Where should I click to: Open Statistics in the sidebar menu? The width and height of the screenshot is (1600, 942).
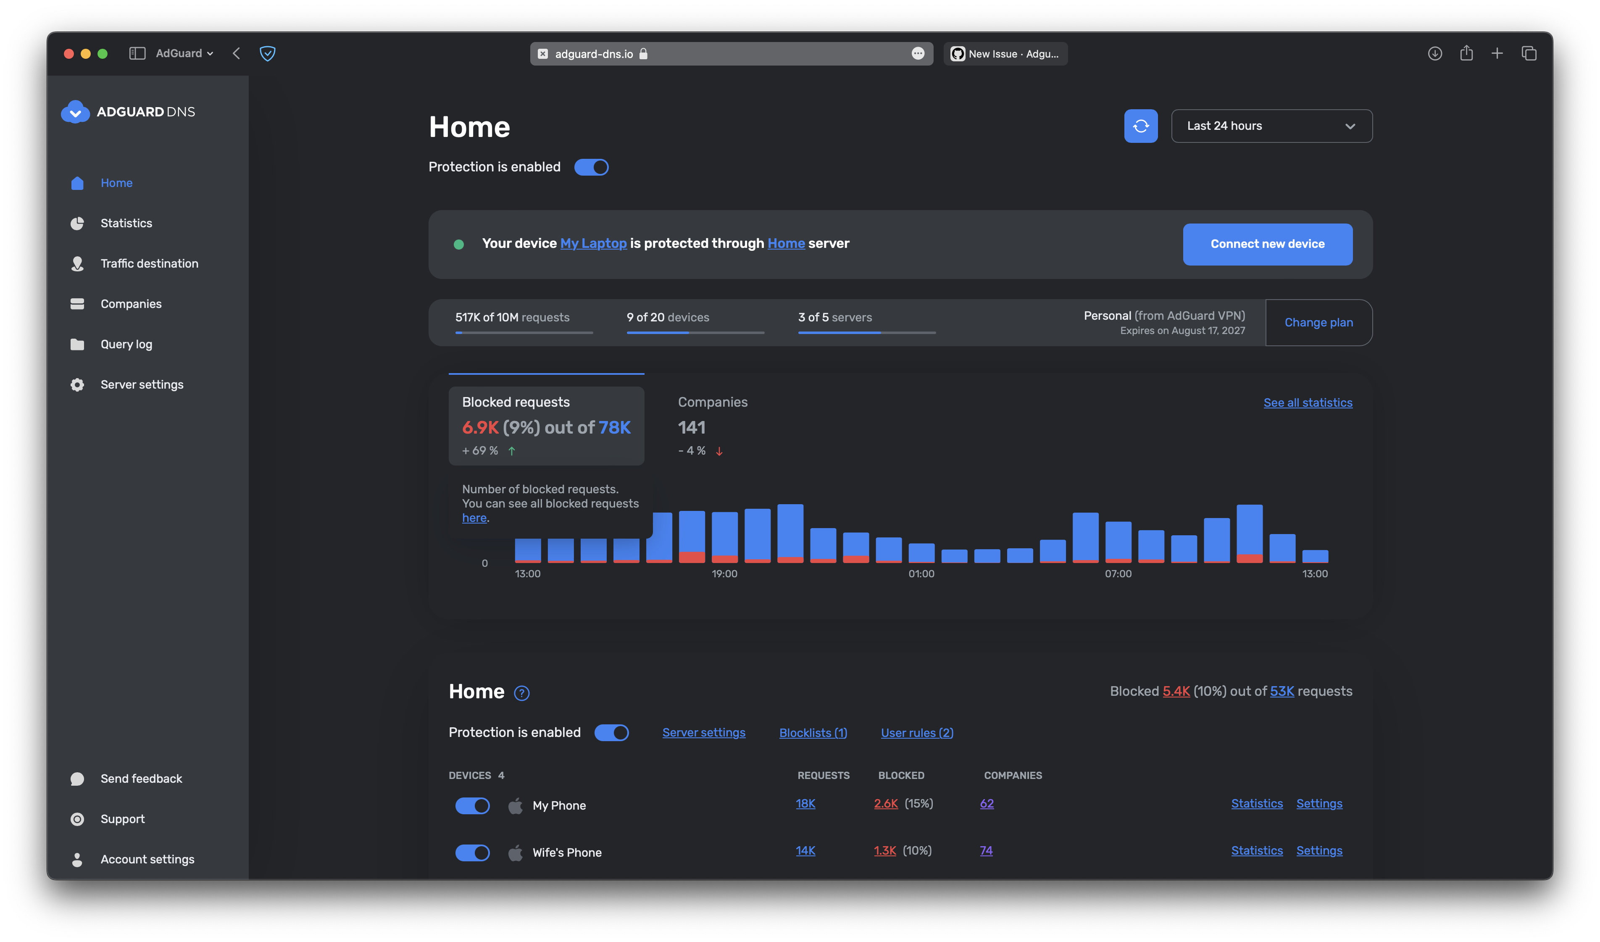point(126,224)
